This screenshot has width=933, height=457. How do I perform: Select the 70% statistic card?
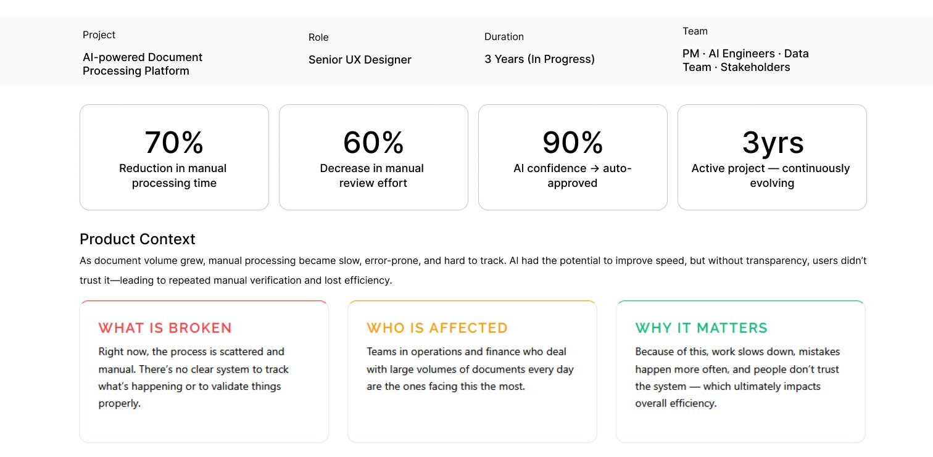coord(174,157)
